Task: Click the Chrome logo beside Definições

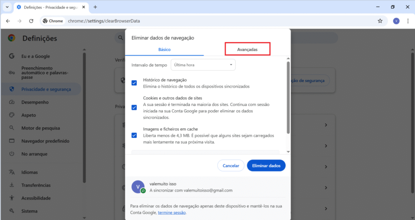Action: pyautogui.click(x=11, y=38)
